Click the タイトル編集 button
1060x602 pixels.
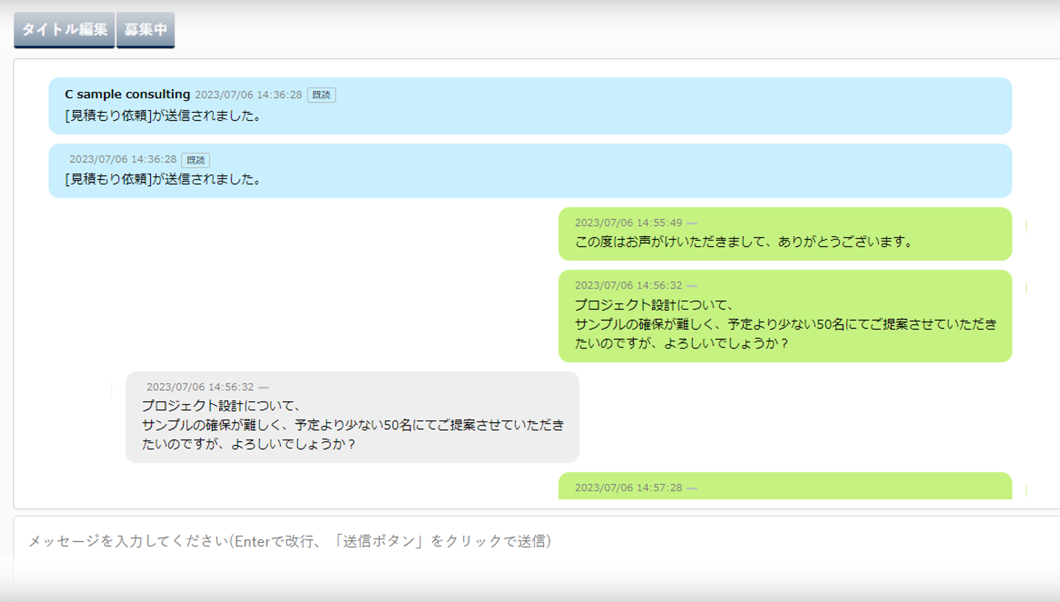click(64, 30)
